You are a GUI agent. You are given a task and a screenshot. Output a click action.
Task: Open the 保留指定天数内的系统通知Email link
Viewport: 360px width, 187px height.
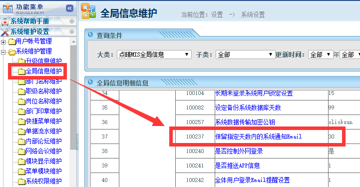point(258,136)
